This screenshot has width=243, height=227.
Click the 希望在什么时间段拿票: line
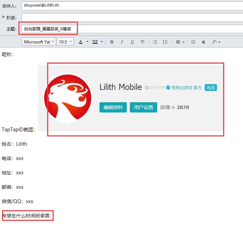point(27,216)
